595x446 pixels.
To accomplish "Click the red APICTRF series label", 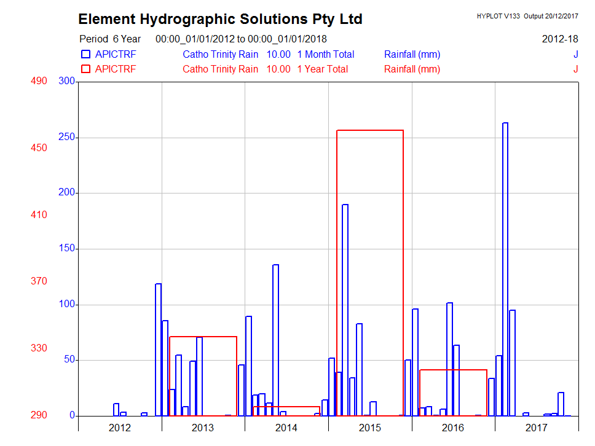I will click(x=116, y=69).
